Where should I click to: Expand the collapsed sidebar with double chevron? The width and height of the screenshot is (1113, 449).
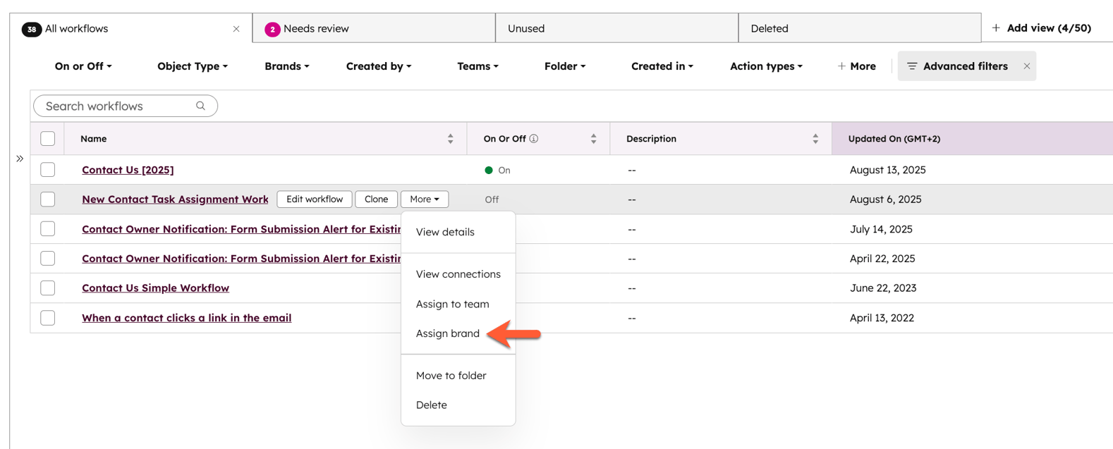click(x=20, y=159)
